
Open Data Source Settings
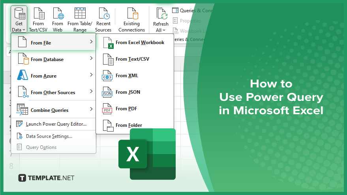pyautogui.click(x=53, y=136)
